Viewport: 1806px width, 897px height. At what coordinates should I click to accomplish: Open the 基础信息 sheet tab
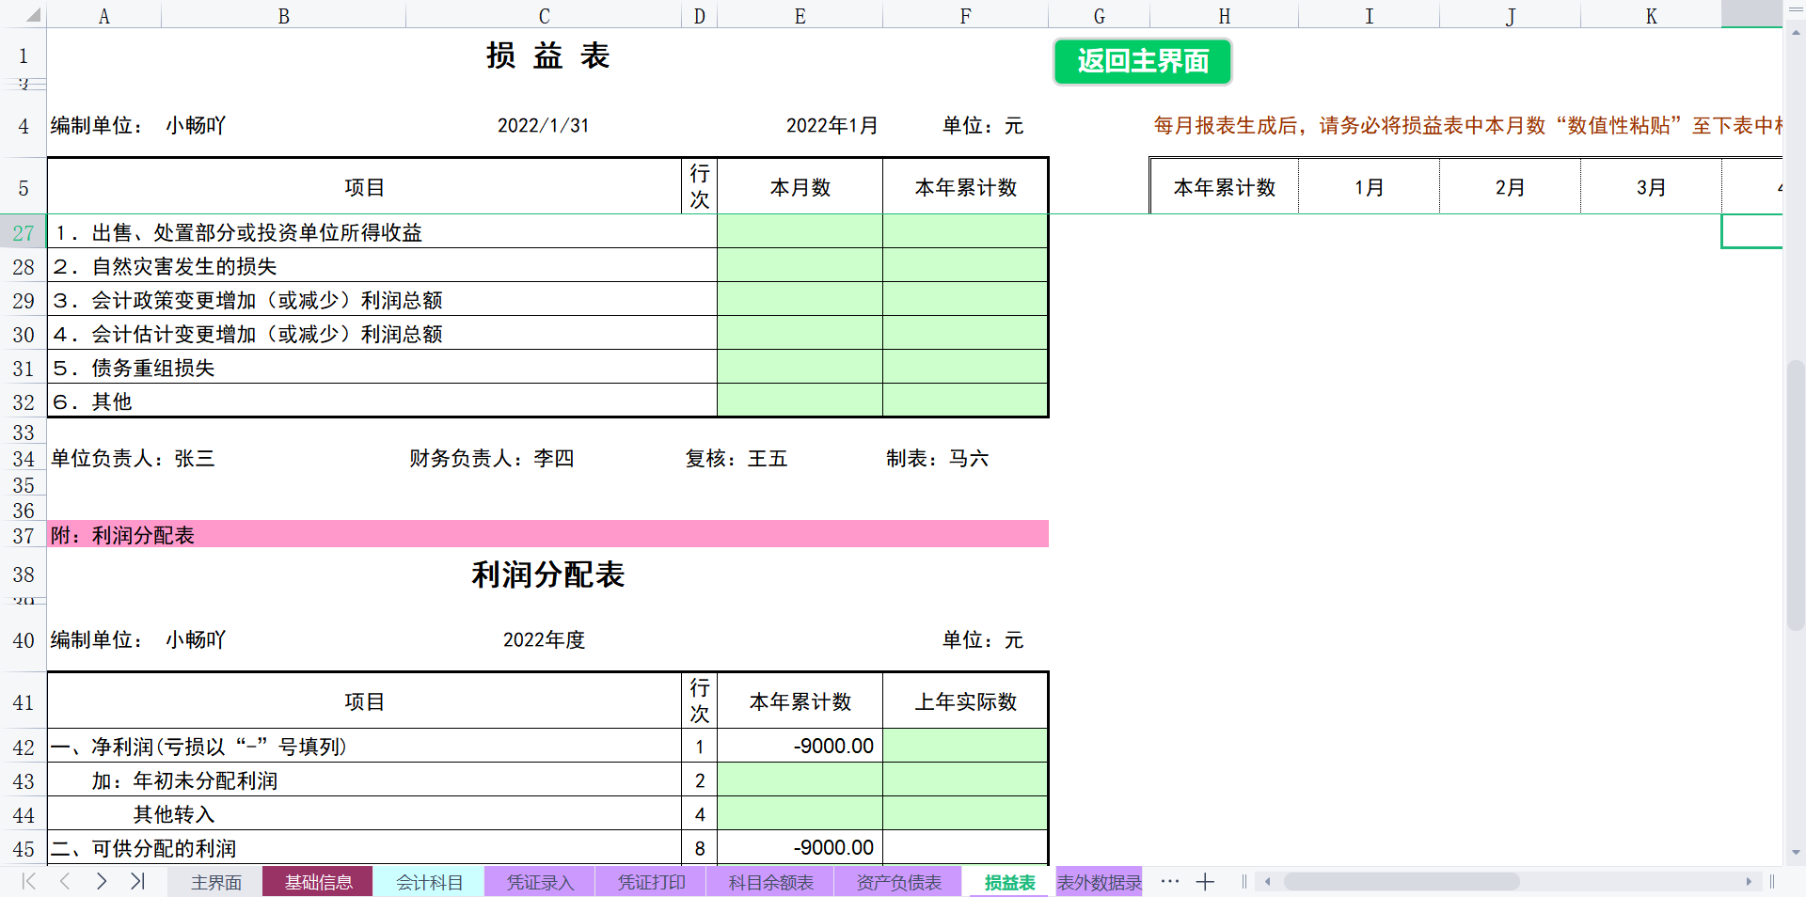(x=317, y=882)
